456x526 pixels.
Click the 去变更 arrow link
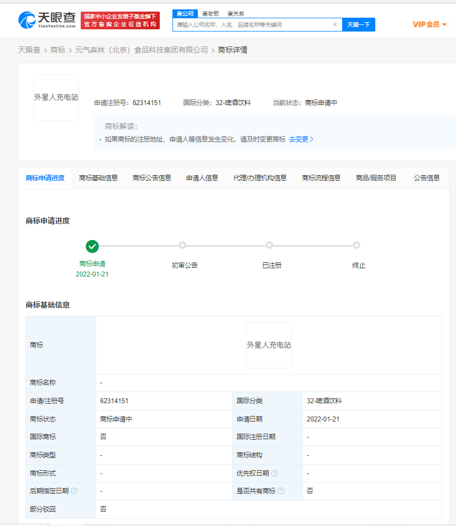[x=301, y=139]
